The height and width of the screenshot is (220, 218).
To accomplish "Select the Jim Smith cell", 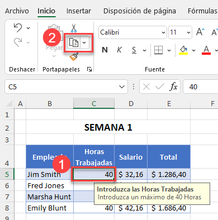I will coord(50,174).
